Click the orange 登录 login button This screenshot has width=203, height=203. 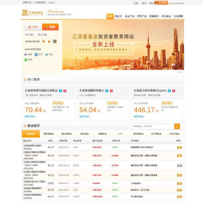point(50,27)
